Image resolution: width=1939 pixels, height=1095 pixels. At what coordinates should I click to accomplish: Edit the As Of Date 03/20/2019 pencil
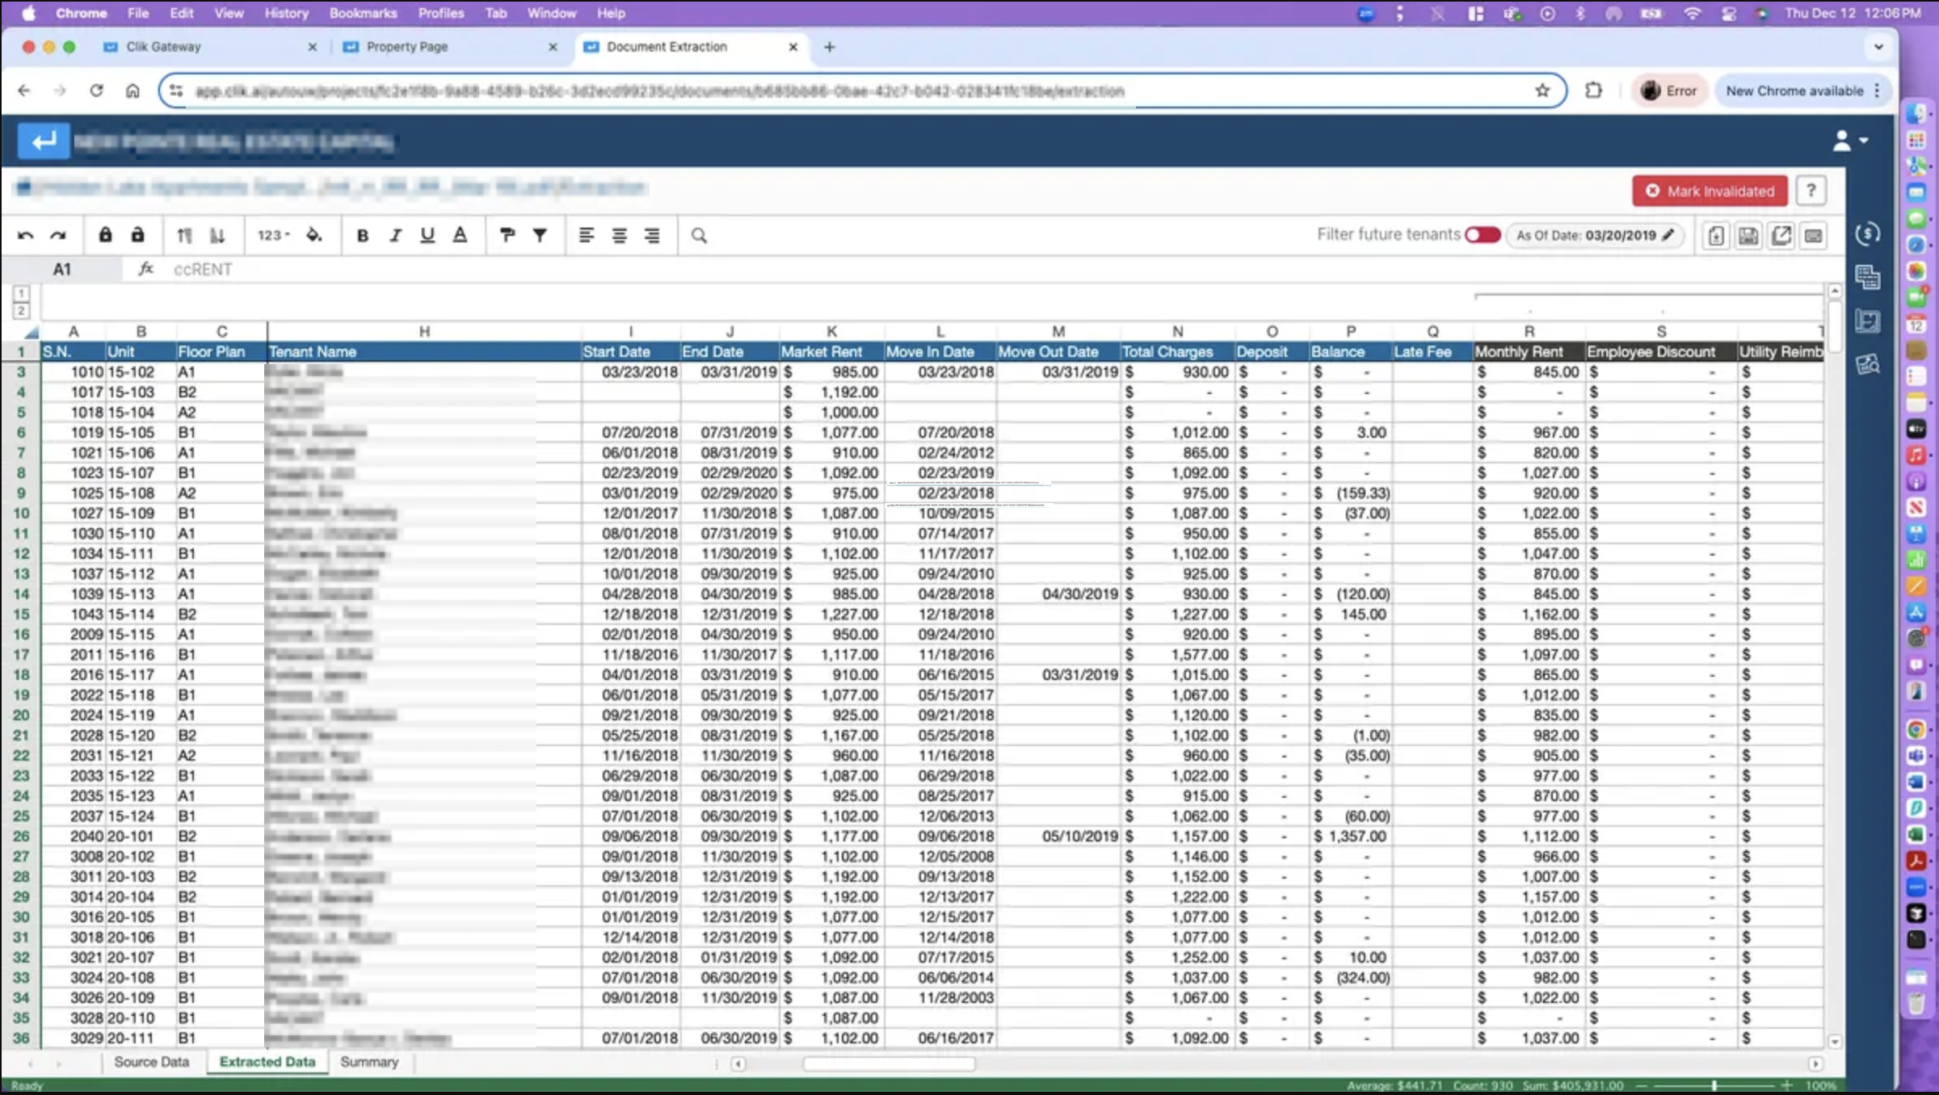(x=1668, y=234)
